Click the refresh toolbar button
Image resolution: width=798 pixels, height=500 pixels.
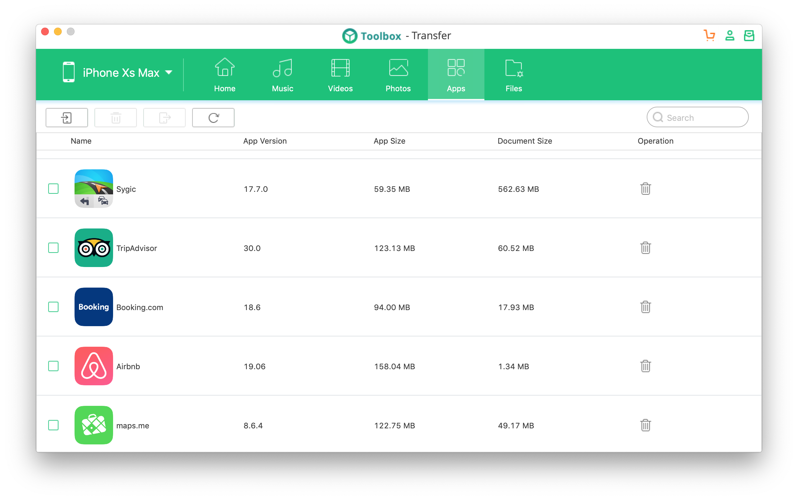pyautogui.click(x=213, y=117)
